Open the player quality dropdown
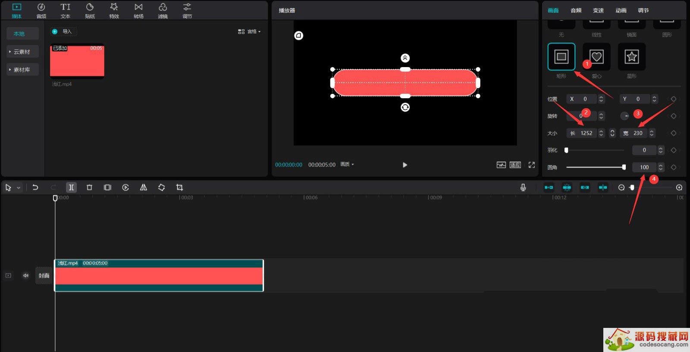690x352 pixels. tap(347, 164)
